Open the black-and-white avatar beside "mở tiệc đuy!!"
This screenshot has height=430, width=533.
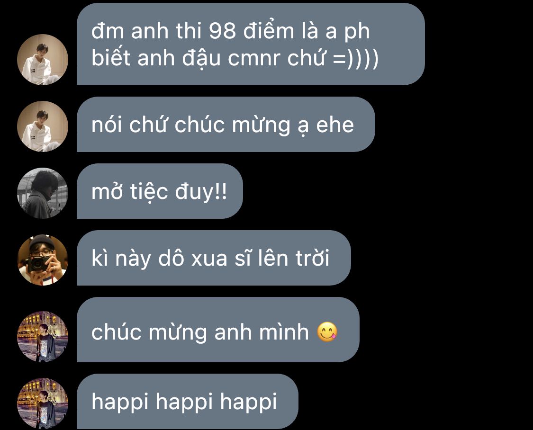click(43, 193)
